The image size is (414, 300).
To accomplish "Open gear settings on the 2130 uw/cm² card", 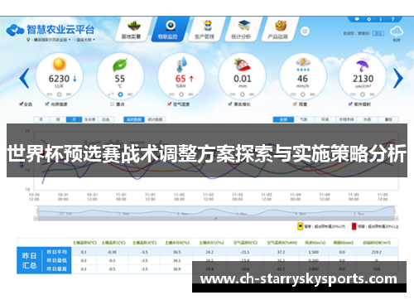I will (x=363, y=94).
